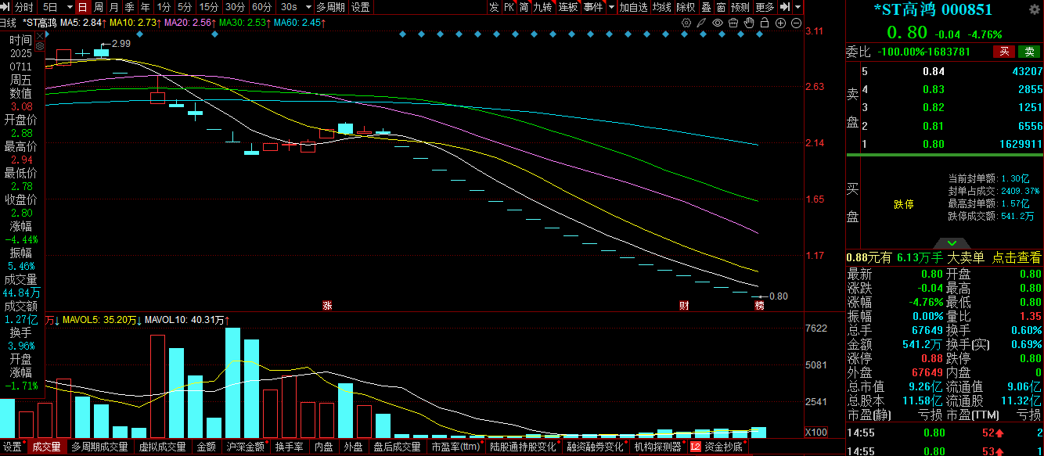The image size is (1044, 456).
Task: Select the 市盈率(ttm) tab
Action: (x=455, y=447)
